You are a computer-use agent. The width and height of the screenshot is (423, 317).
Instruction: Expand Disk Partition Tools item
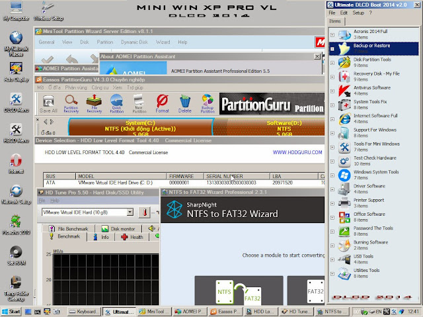(x=332, y=63)
